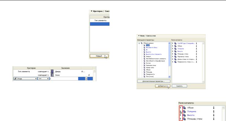Select the Elevation to Story parameter
Image resolution: width=226 pixels, height=121 pixels.
151,47
